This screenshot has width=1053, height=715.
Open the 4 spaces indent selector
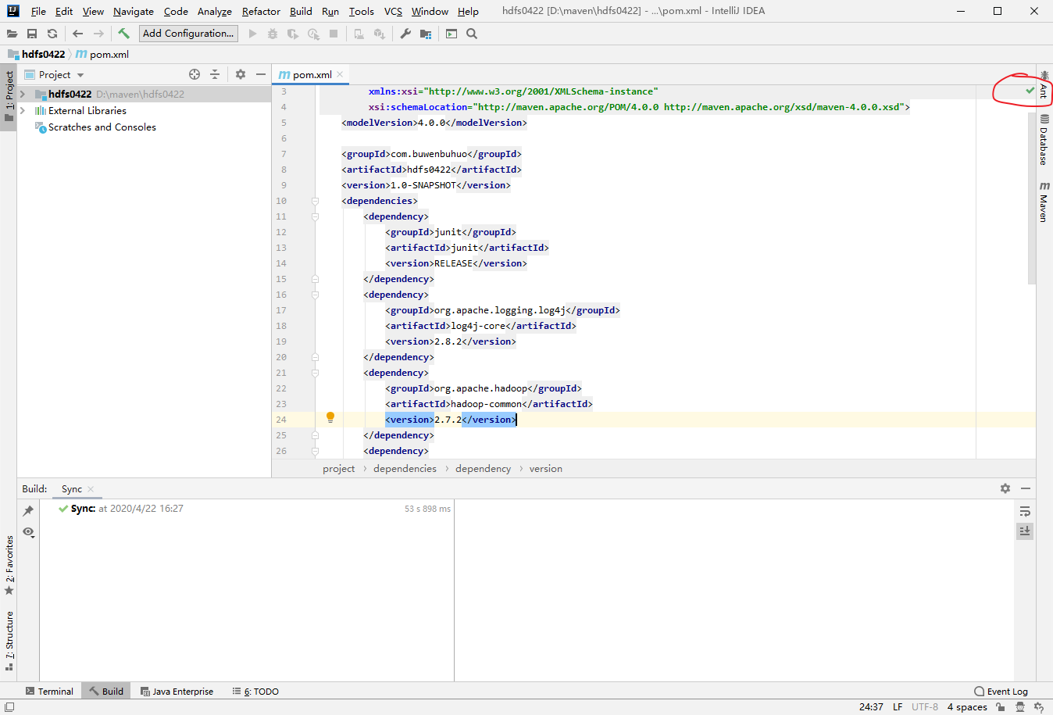[967, 707]
